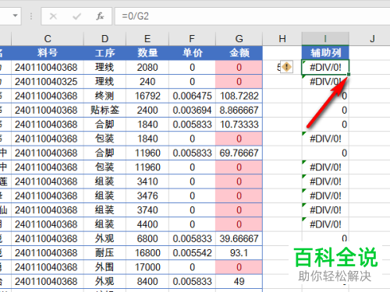Select column G header

pyautogui.click(x=239, y=39)
